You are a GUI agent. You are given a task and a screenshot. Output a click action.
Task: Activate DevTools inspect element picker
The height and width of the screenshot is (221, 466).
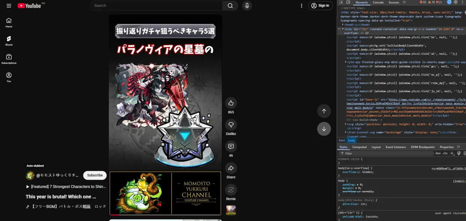coord(341,2)
